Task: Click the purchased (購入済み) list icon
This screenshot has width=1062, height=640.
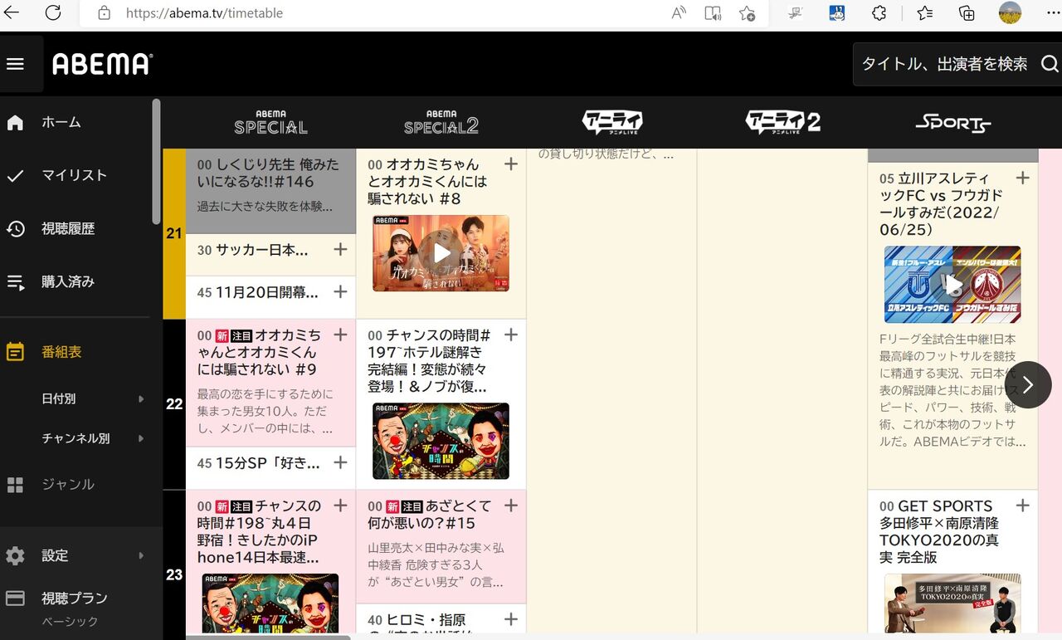Action: coord(17,281)
